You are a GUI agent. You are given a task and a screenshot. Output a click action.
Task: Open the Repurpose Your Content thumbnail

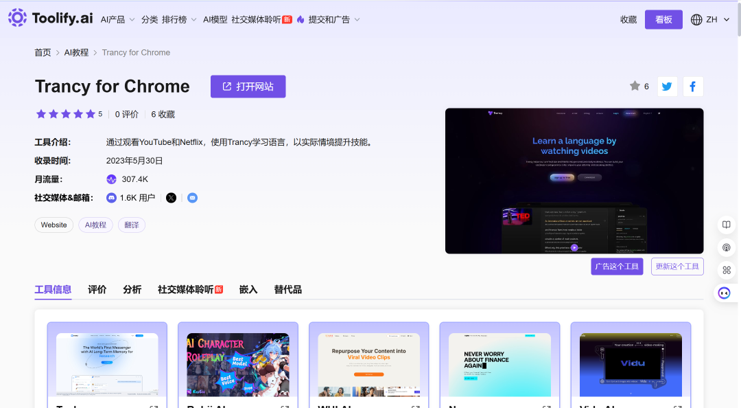368,365
